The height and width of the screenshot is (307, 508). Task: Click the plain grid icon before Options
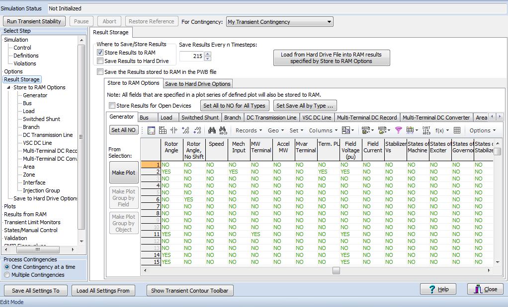point(457,130)
